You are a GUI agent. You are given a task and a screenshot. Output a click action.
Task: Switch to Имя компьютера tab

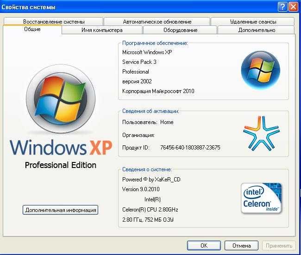(x=102, y=30)
